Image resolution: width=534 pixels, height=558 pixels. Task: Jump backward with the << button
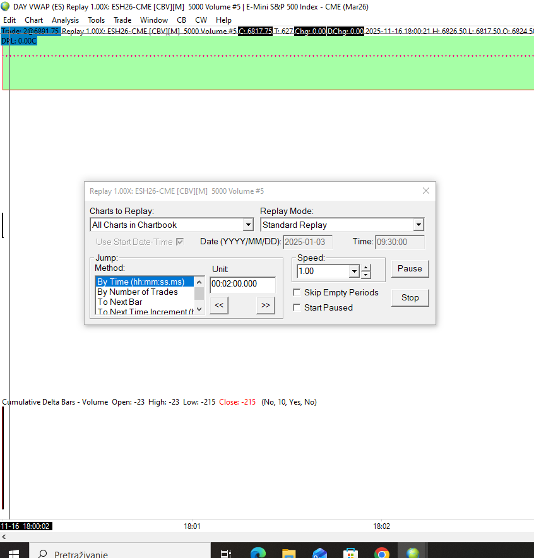click(x=219, y=306)
